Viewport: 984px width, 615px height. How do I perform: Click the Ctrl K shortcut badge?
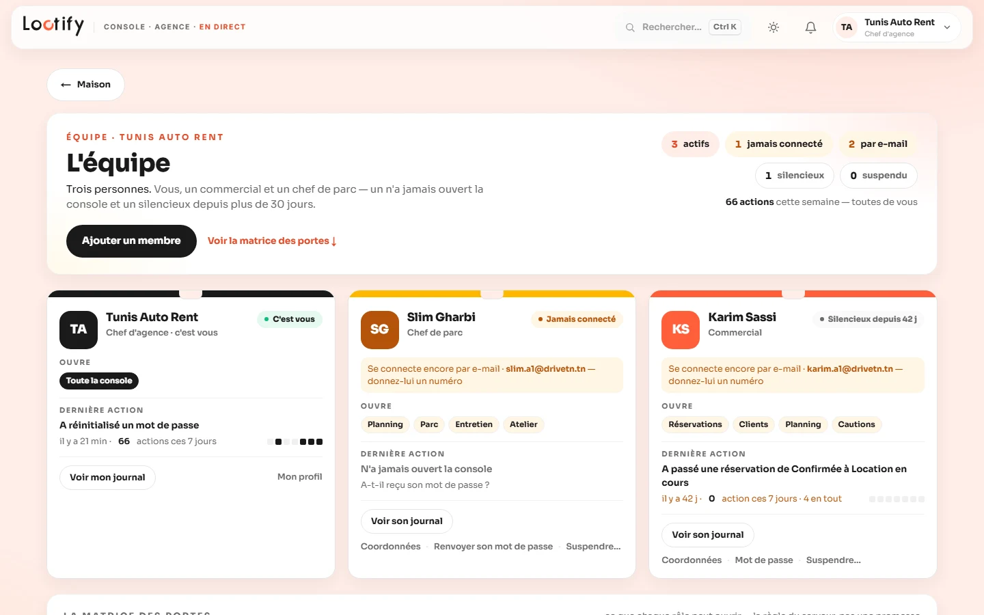[725, 27]
